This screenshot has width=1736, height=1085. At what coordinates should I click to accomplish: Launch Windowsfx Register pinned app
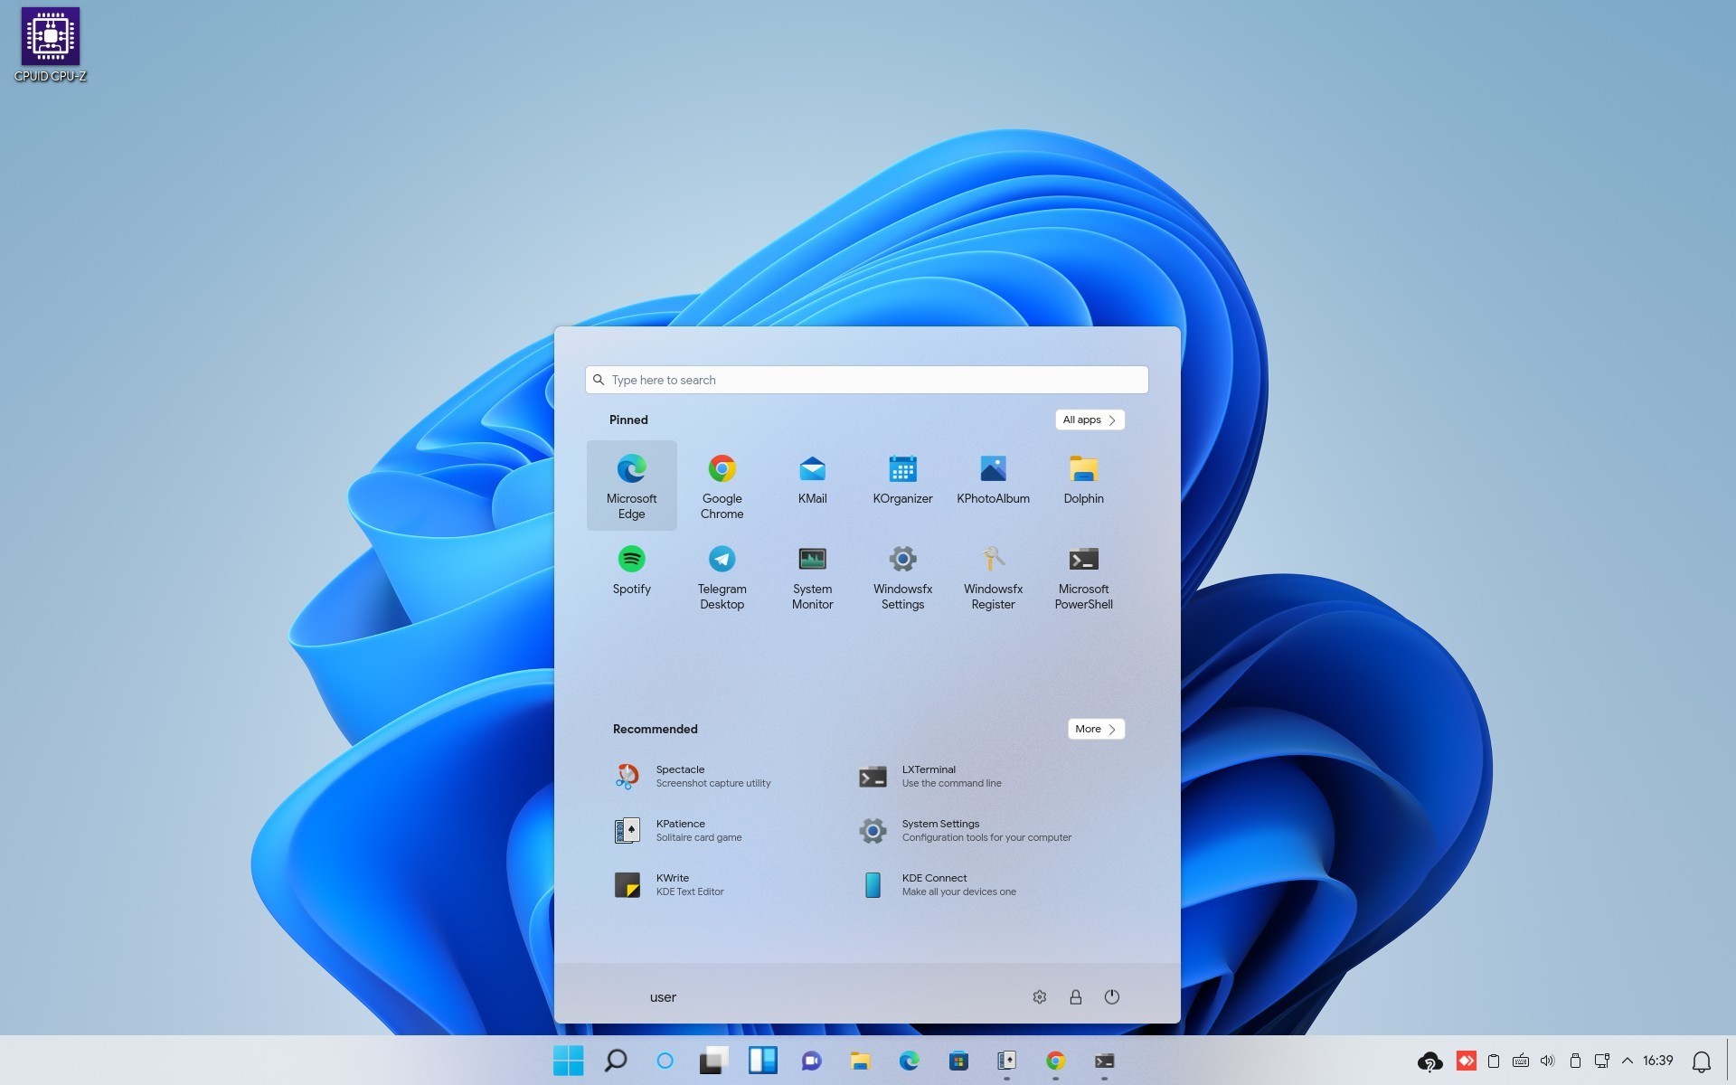coord(993,576)
